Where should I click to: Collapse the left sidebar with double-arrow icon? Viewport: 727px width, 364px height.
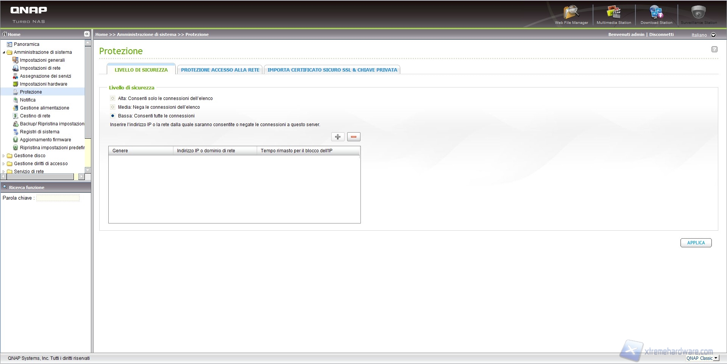[x=87, y=34]
